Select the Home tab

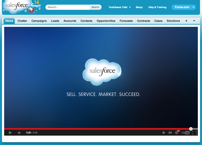(9, 21)
